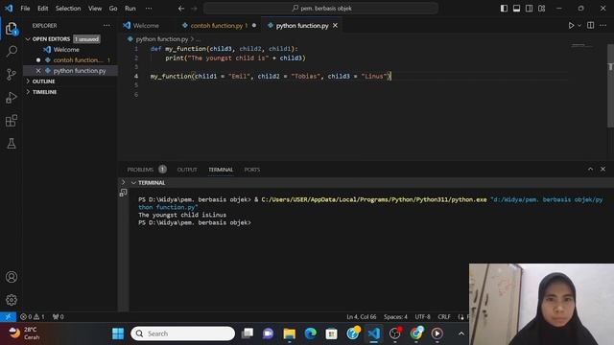Click the Windows taskbar Search box
Screen dimensions: 614x345
pyautogui.click(x=183, y=333)
